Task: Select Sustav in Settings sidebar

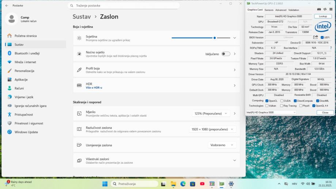Action: tap(35, 45)
